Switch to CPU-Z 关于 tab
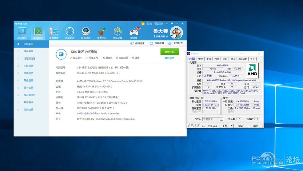This screenshot has height=171, width=303. 253,59
